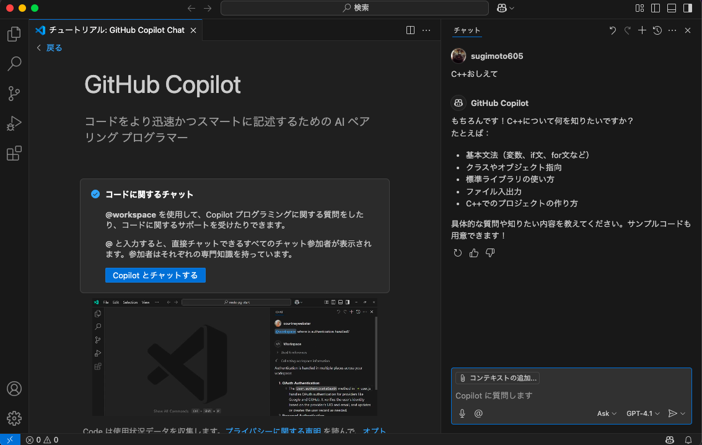Start a new chat with plus icon
This screenshot has height=445, width=702.
642,30
